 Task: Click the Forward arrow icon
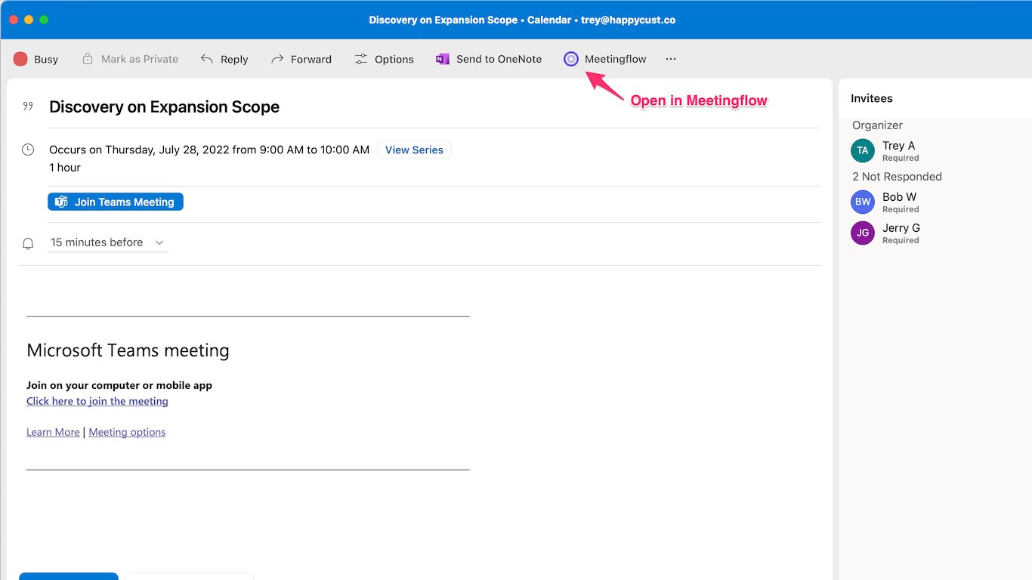[277, 59]
